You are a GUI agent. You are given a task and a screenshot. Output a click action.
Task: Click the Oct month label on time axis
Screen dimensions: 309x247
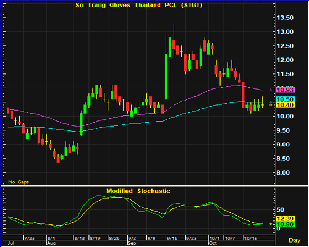tap(213, 243)
